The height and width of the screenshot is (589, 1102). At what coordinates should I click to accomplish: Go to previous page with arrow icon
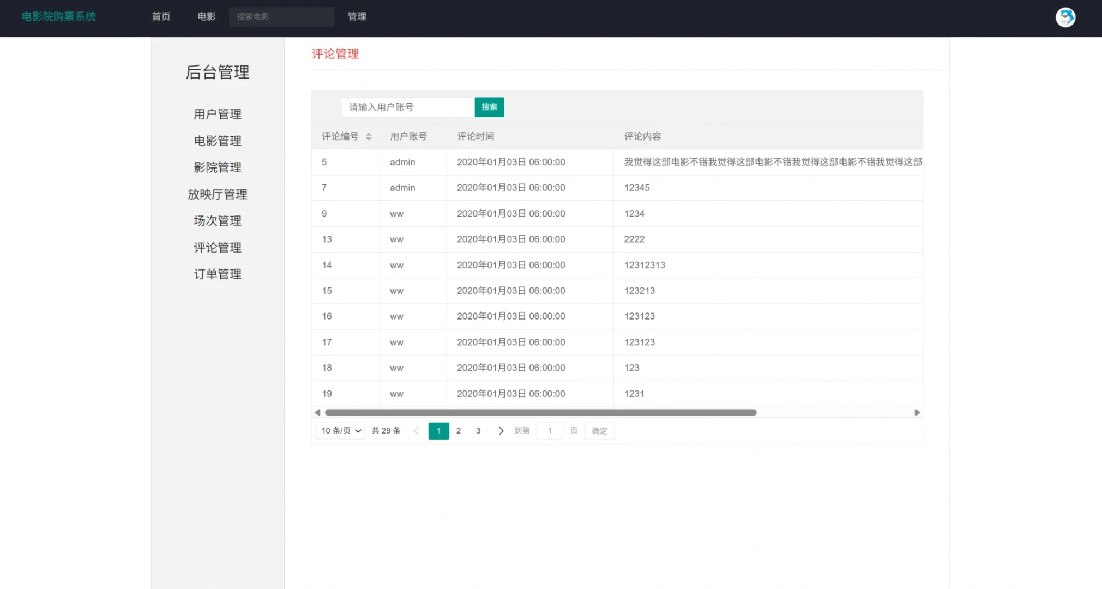point(417,430)
